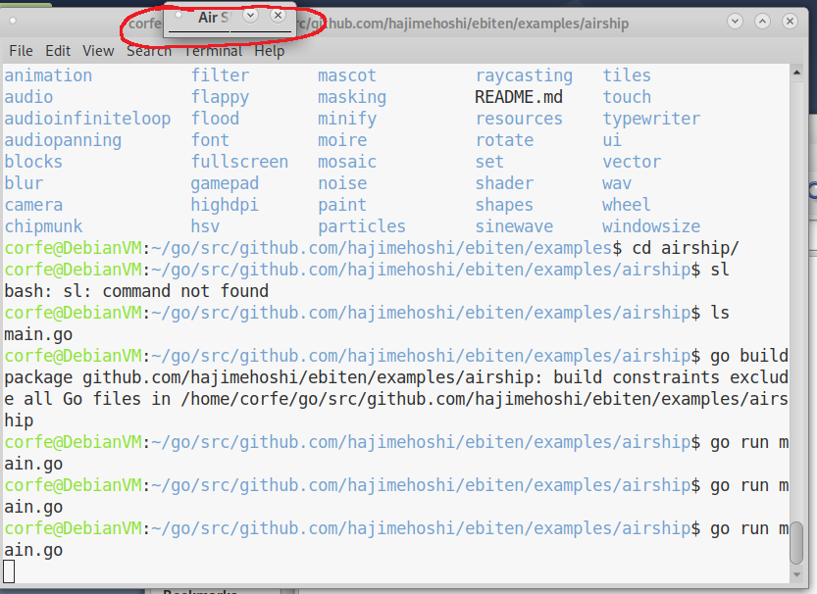Click the 'mosaic' directory name
Screen dimensions: 817x594
[347, 162]
